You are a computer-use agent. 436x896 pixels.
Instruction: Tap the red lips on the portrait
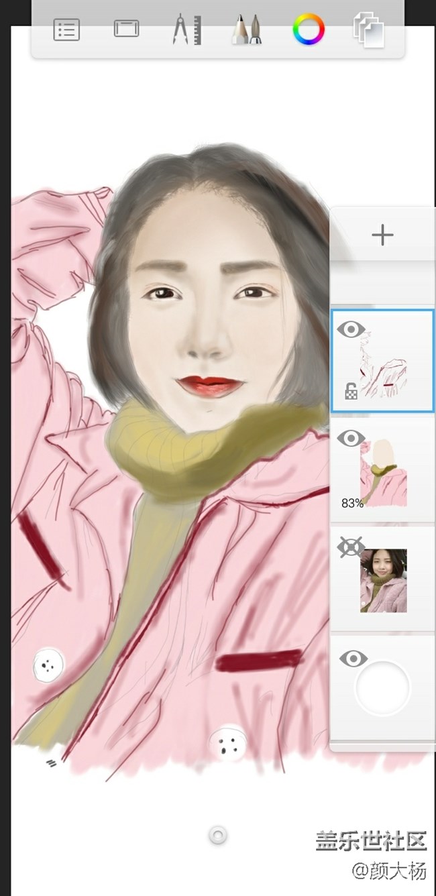pyautogui.click(x=209, y=386)
